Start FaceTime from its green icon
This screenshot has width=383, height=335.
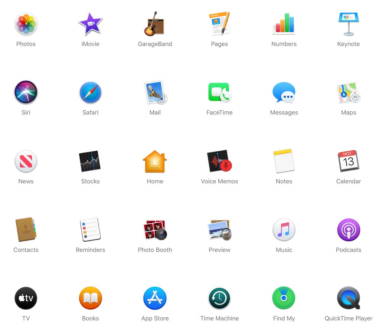(220, 92)
